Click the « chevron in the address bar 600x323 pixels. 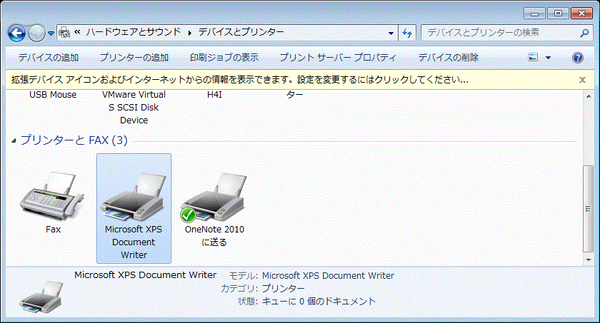(77, 32)
